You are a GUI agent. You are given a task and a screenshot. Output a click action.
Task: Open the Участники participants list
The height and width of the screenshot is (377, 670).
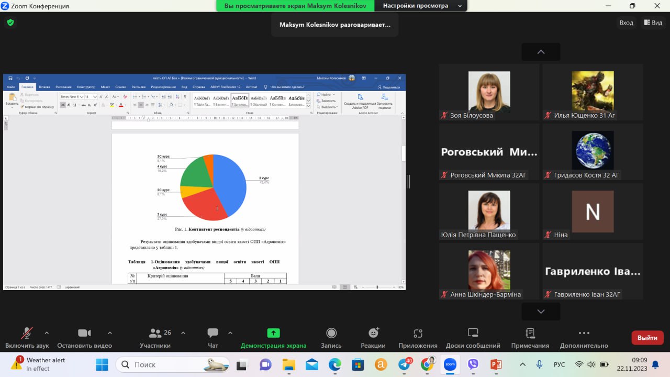[155, 337]
